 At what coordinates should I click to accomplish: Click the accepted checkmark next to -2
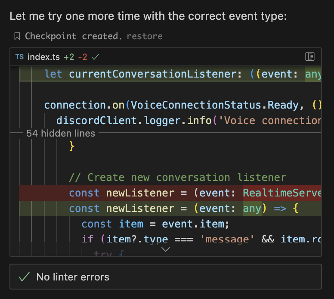click(96, 57)
